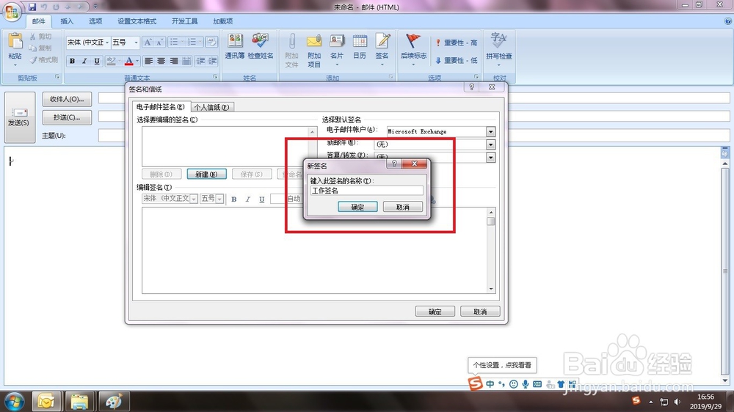This screenshot has height=412, width=734.
Task: Open signature editor font size dropdown
Action: 219,199
